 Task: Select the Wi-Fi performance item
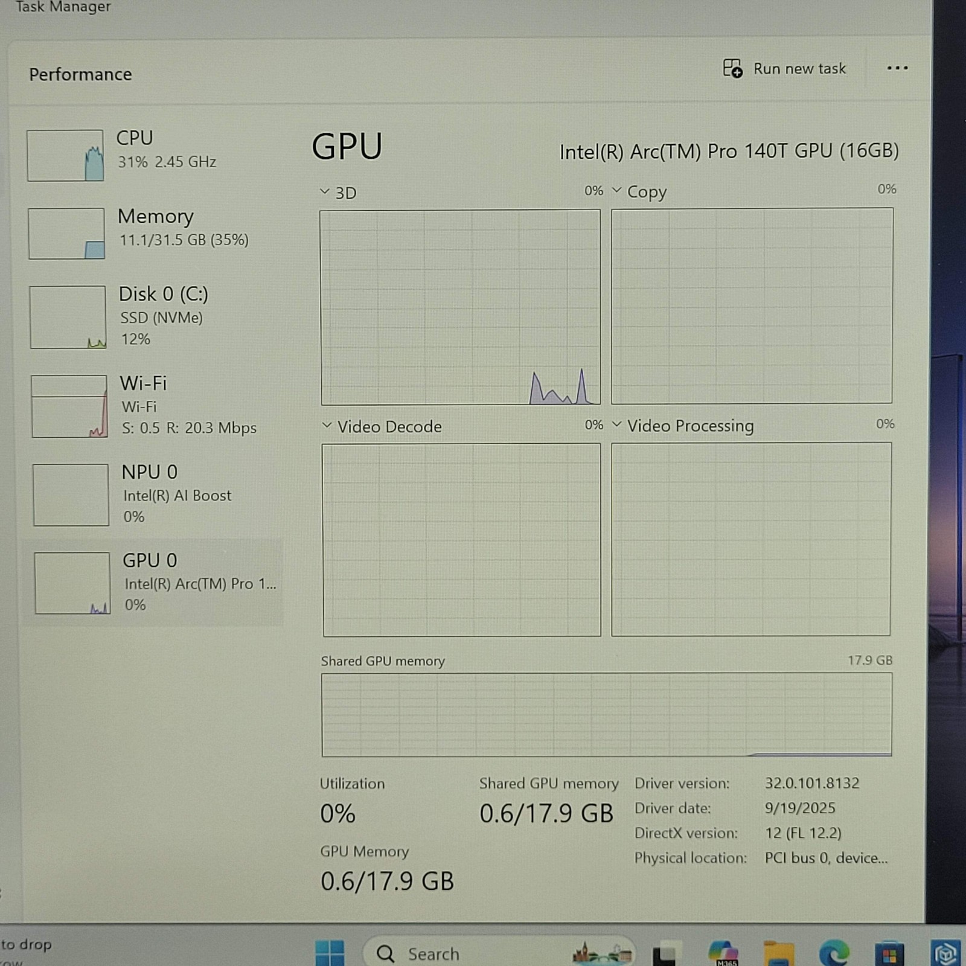[x=152, y=406]
